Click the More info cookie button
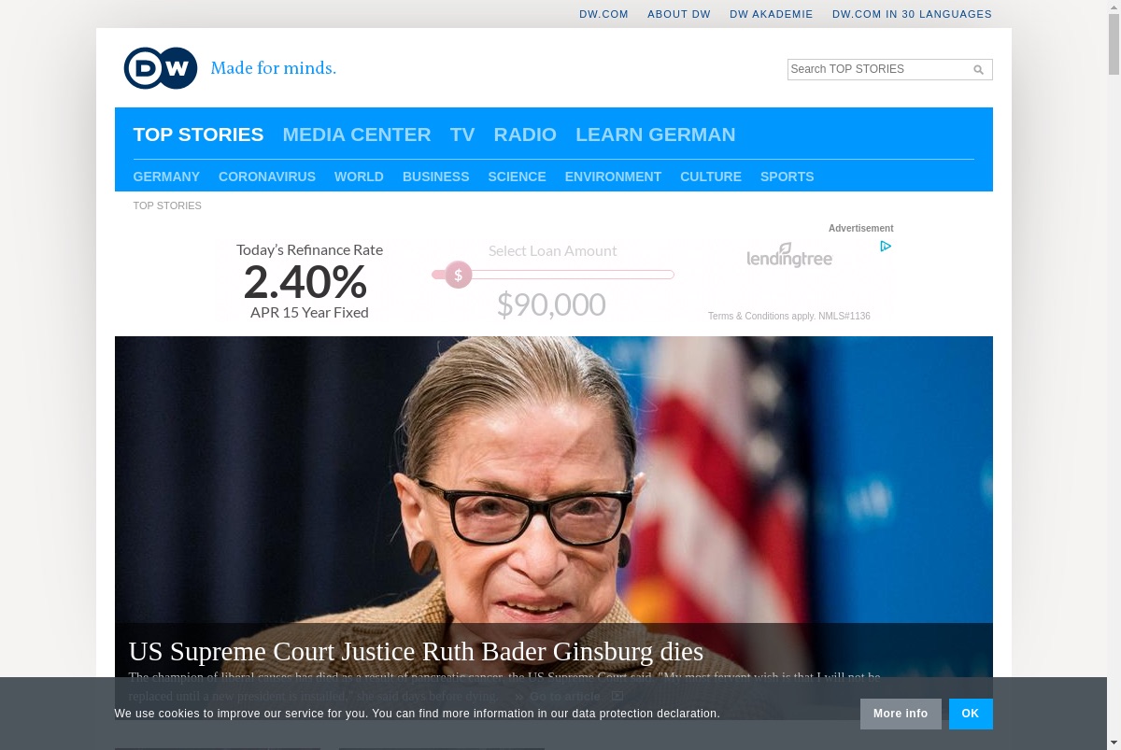 point(901,714)
